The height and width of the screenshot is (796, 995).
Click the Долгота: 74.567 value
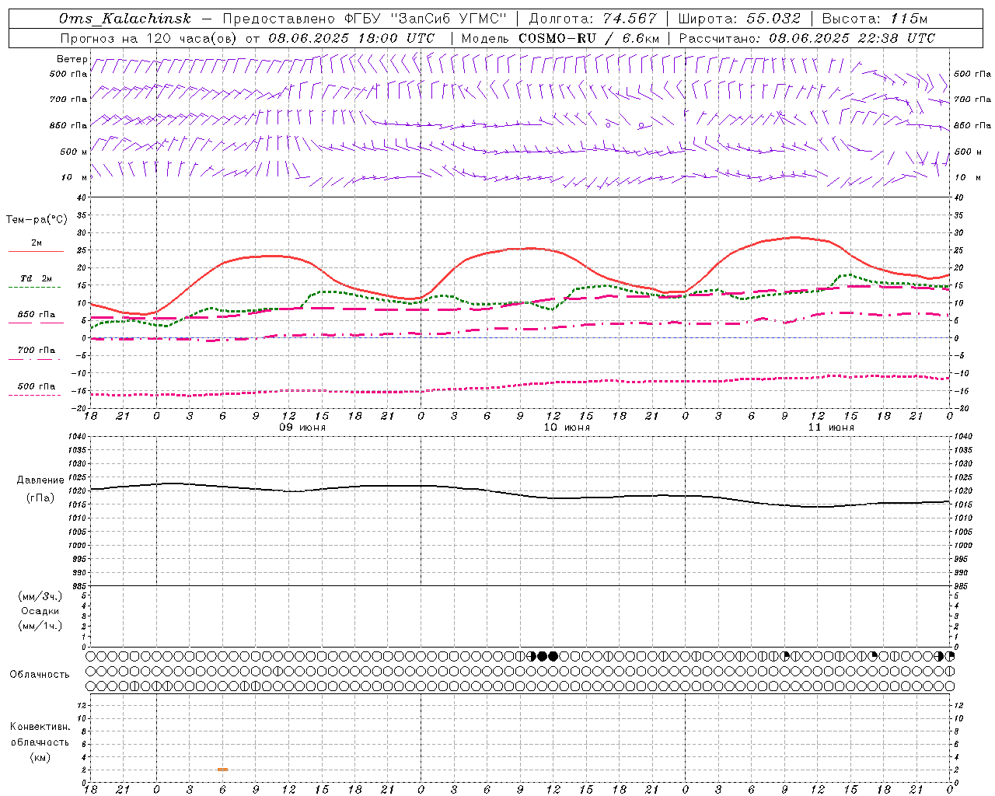(x=593, y=19)
